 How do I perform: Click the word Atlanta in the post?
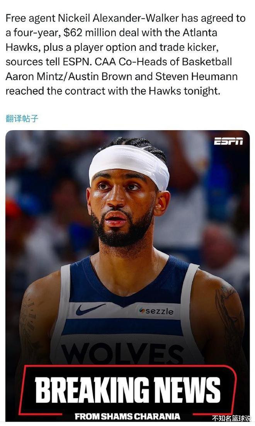[200, 33]
